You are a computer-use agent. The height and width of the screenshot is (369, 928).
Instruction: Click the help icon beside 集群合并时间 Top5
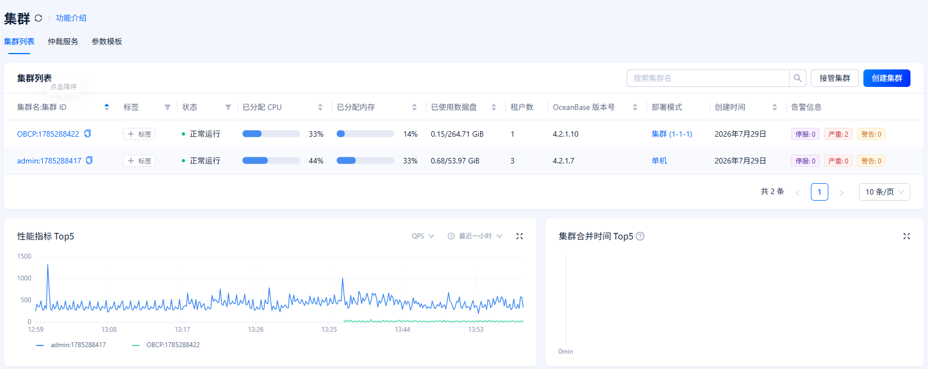pyautogui.click(x=640, y=236)
